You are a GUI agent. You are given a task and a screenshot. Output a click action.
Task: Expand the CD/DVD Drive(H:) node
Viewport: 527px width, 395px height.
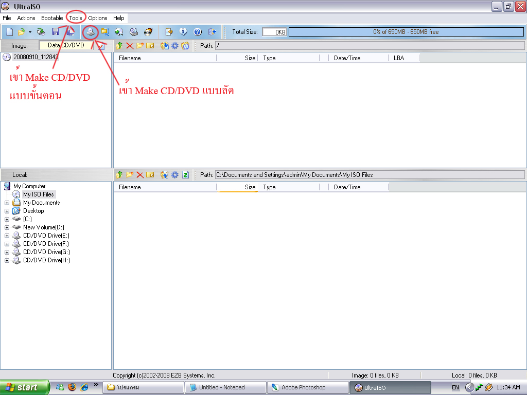pos(7,261)
